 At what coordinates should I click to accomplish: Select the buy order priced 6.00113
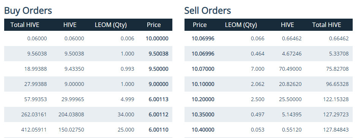click(88, 99)
